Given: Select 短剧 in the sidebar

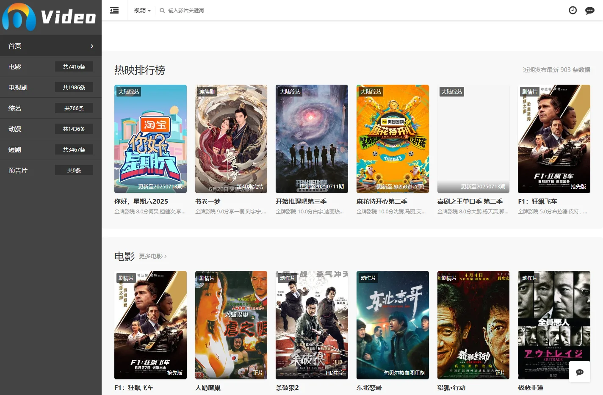Looking at the screenshot, I should 51,149.
